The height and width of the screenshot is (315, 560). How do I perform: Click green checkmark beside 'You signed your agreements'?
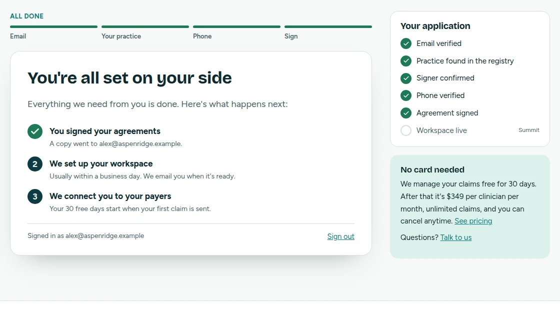tap(35, 131)
